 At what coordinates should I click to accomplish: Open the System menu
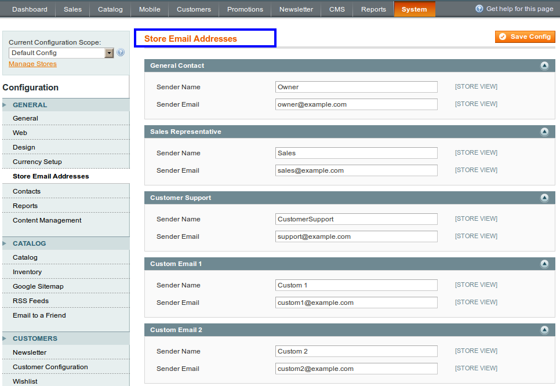pos(414,9)
